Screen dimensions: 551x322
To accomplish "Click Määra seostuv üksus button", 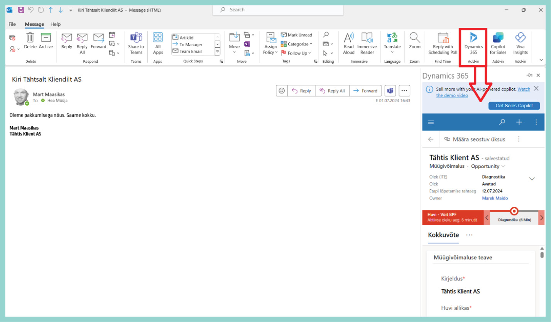I will (x=475, y=139).
